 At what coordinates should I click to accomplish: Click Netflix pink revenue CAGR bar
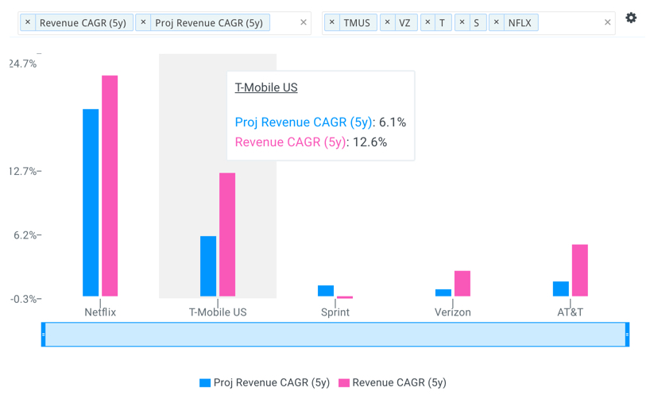point(110,186)
